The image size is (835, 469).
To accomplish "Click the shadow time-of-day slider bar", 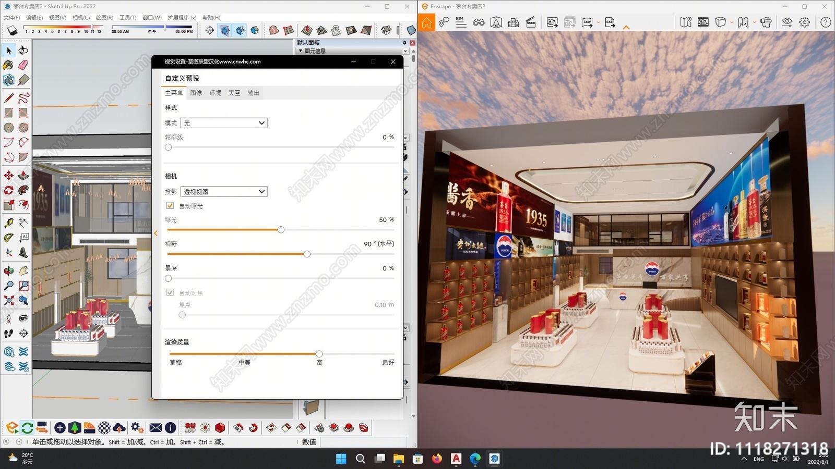I will [152, 27].
